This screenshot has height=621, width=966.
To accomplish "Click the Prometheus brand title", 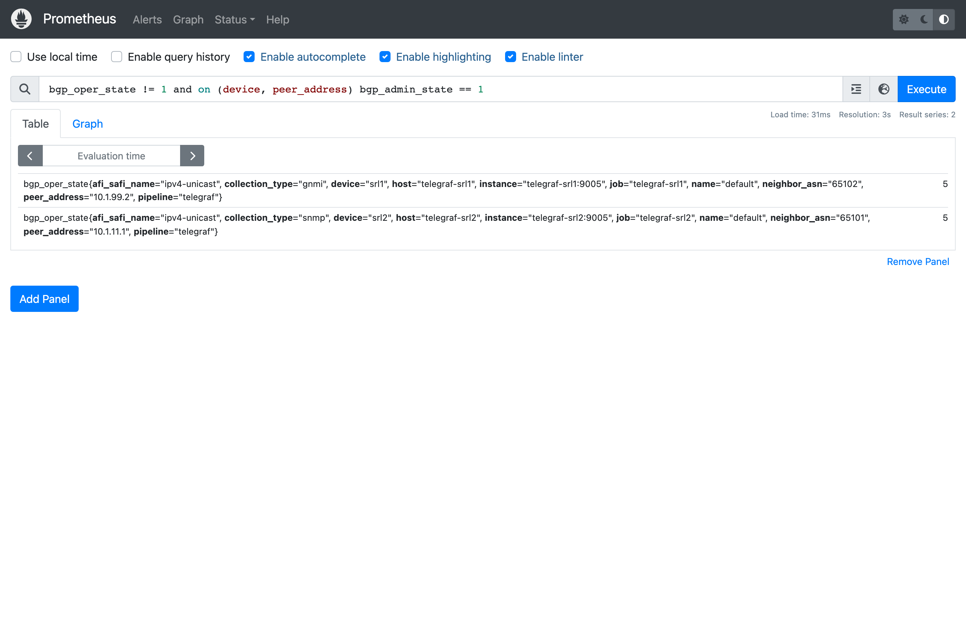I will tap(79, 19).
